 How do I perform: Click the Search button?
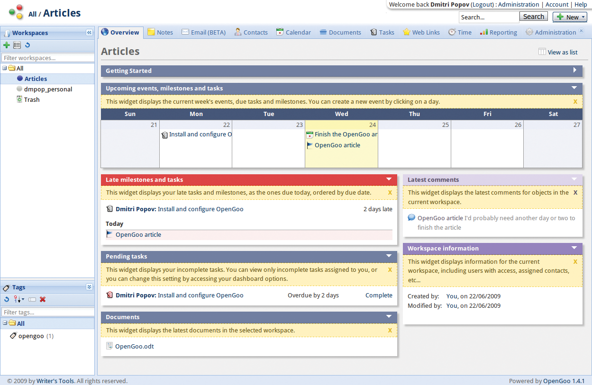click(x=534, y=17)
